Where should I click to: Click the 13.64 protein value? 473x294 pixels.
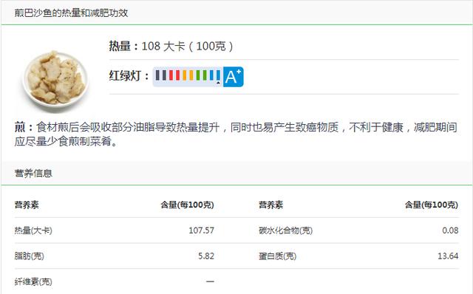click(448, 256)
